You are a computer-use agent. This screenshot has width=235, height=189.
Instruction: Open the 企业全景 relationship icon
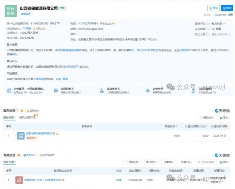coord(147,91)
